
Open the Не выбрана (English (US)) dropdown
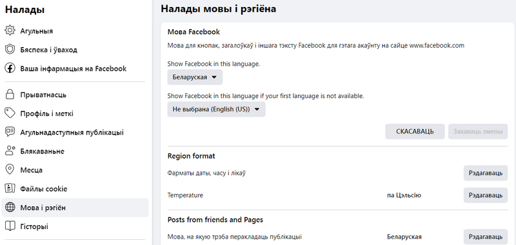pos(216,110)
